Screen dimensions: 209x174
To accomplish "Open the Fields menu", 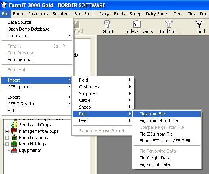I will [119, 14].
